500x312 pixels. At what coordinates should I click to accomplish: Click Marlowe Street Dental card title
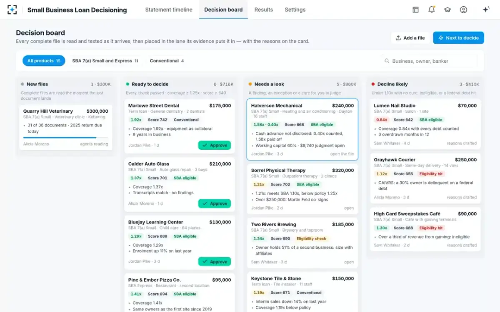(x=154, y=106)
